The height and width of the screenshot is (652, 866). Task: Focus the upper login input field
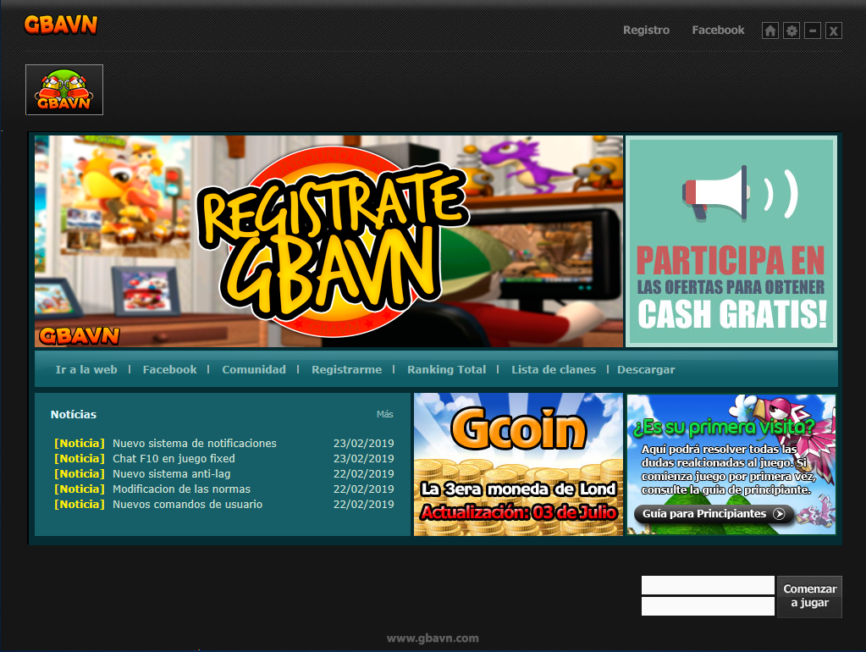tap(708, 585)
